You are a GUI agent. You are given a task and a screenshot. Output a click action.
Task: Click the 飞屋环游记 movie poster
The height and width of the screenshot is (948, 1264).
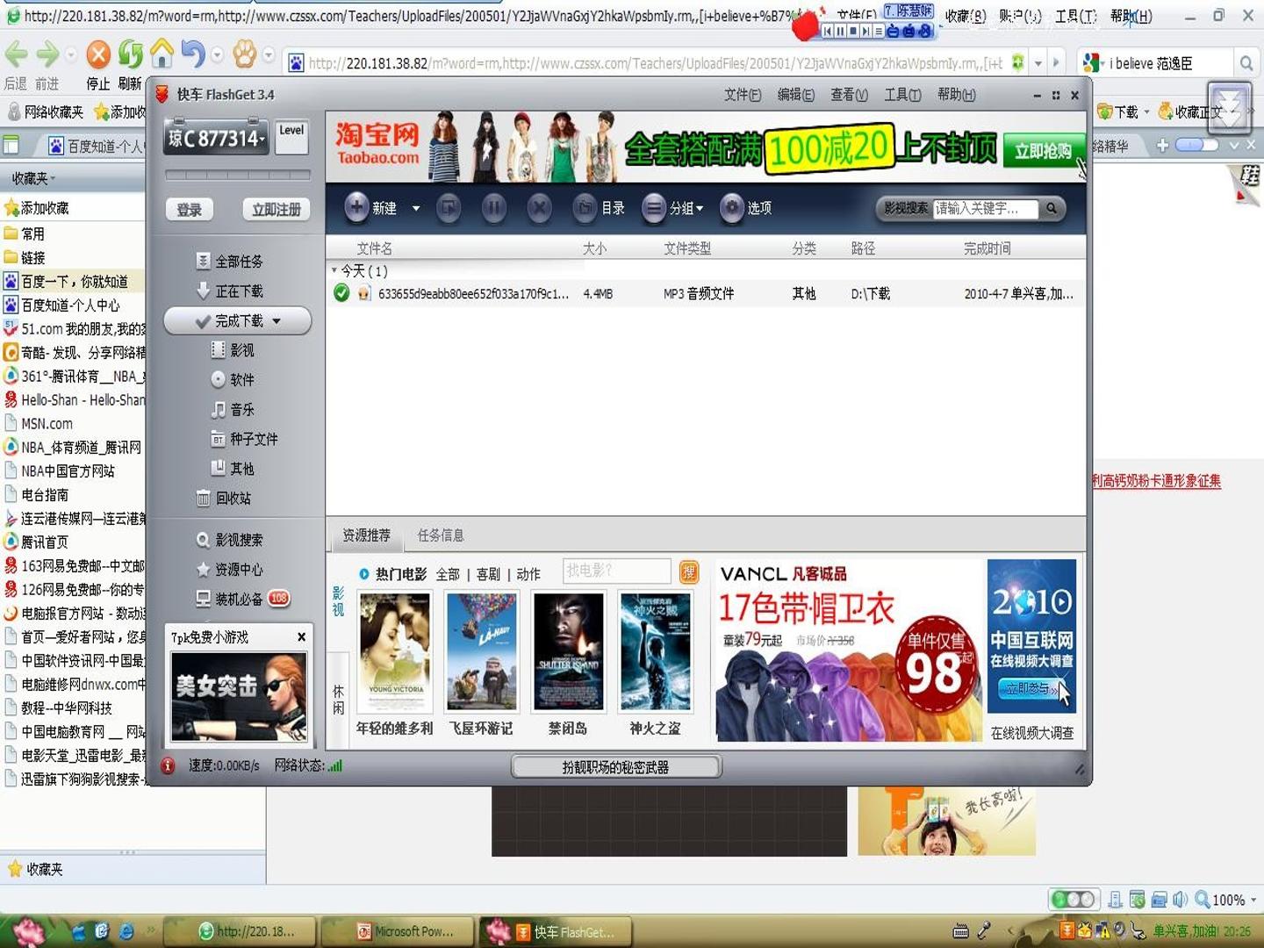coord(481,651)
